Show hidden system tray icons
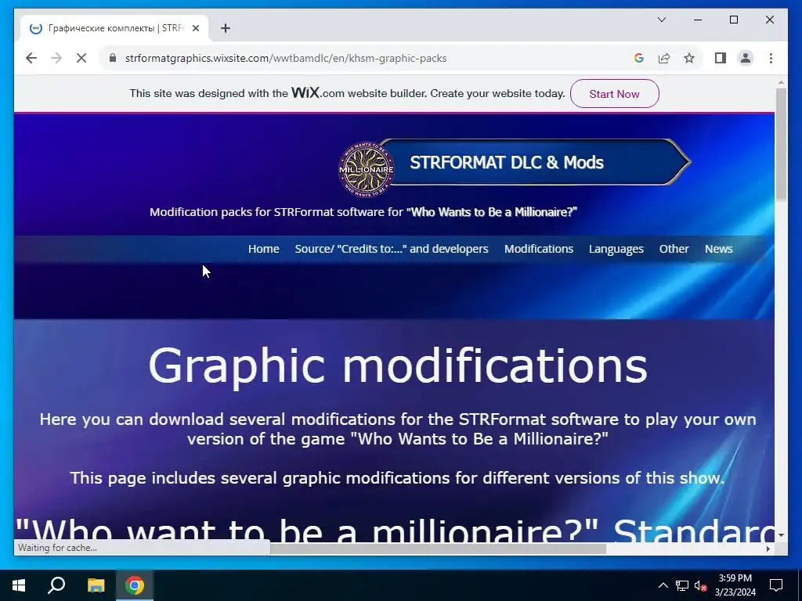The image size is (802, 601). (663, 585)
